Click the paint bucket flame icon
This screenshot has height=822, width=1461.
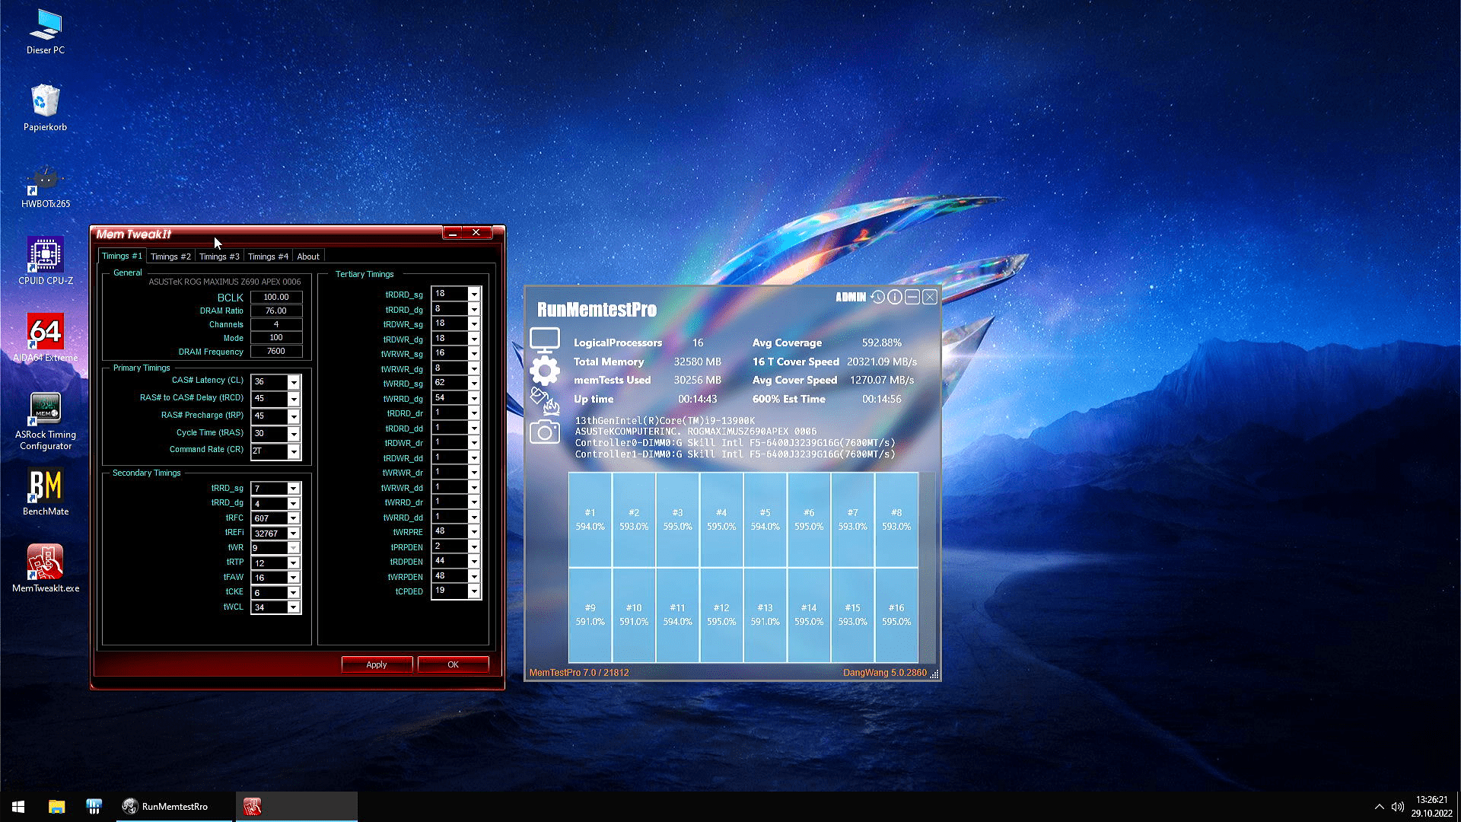point(545,401)
